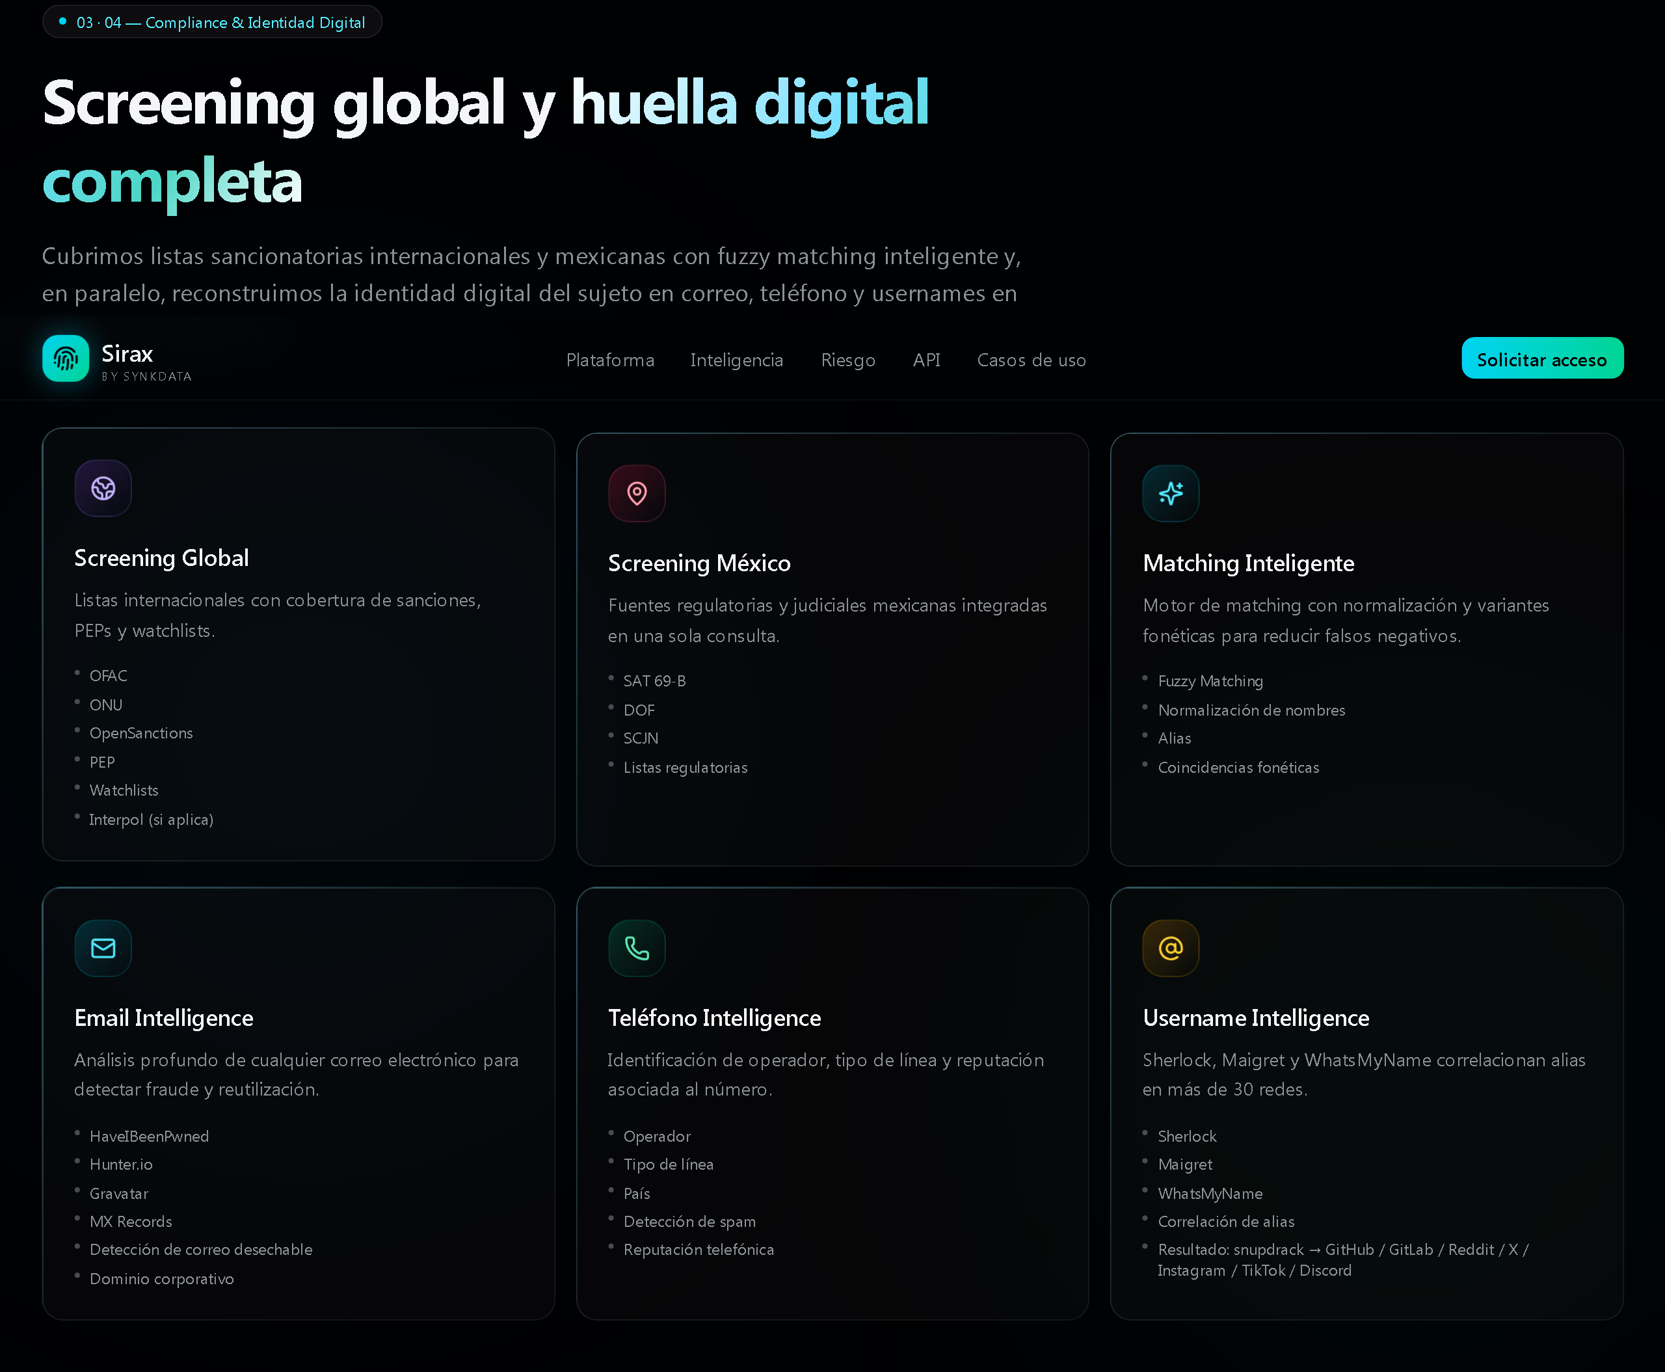Click the globe icon in Screening Global card

point(103,489)
